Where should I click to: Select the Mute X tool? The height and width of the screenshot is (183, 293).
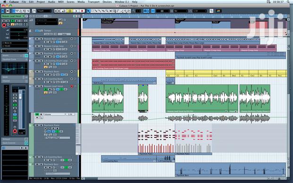tap(111, 11)
